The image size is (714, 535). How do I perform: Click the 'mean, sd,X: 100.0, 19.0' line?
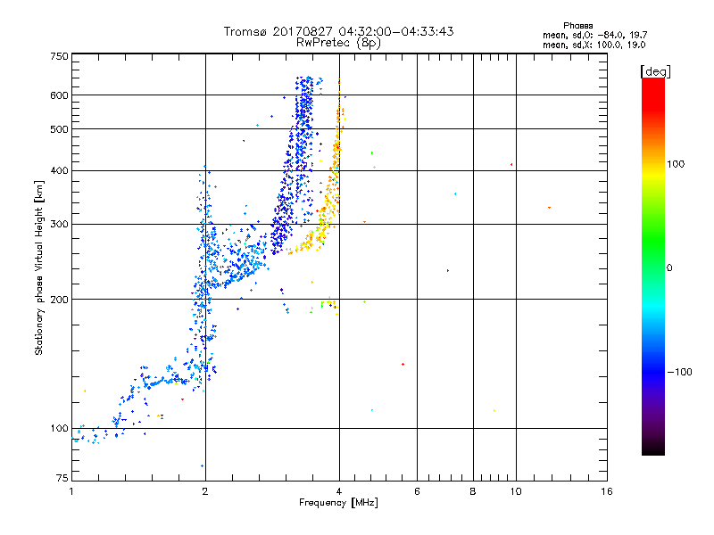594,45
